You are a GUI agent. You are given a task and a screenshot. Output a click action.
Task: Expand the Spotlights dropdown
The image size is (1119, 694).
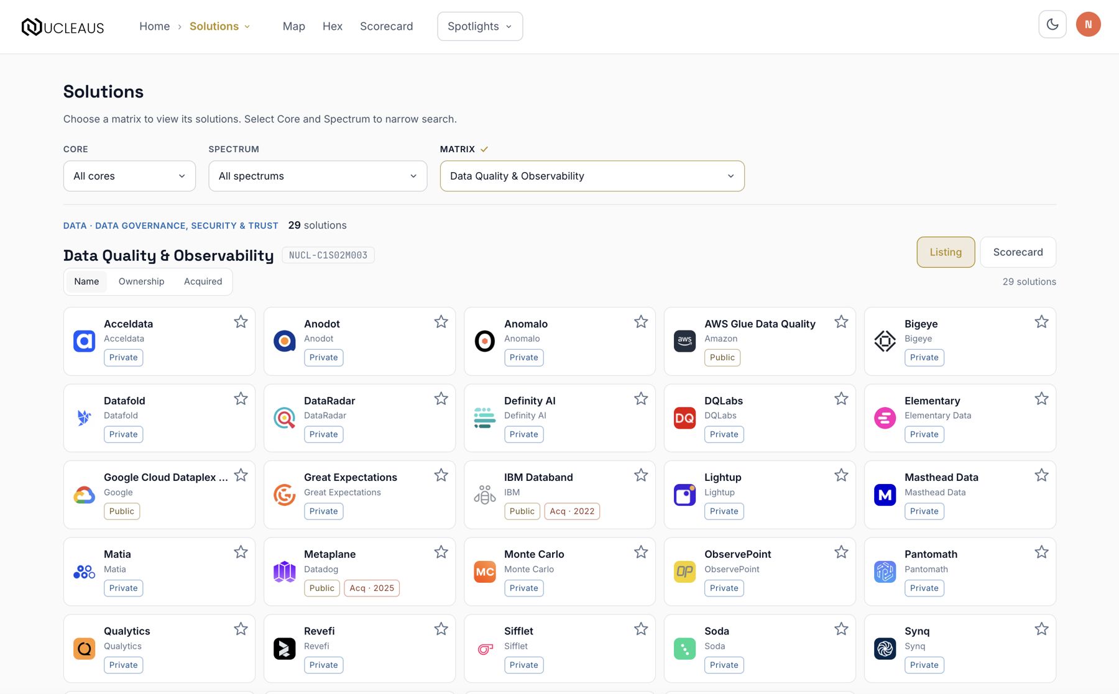480,27
